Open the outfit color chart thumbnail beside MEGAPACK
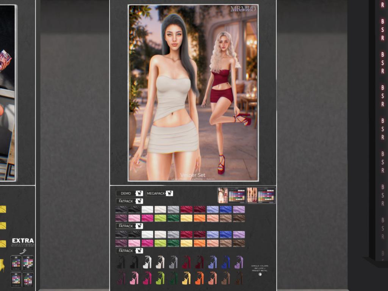This screenshot has height=291, width=388. click(x=232, y=195)
